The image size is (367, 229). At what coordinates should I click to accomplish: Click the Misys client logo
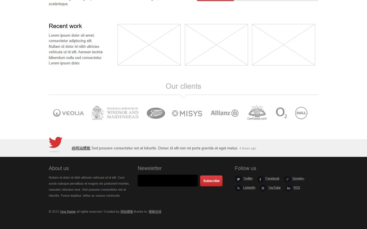coord(187,113)
